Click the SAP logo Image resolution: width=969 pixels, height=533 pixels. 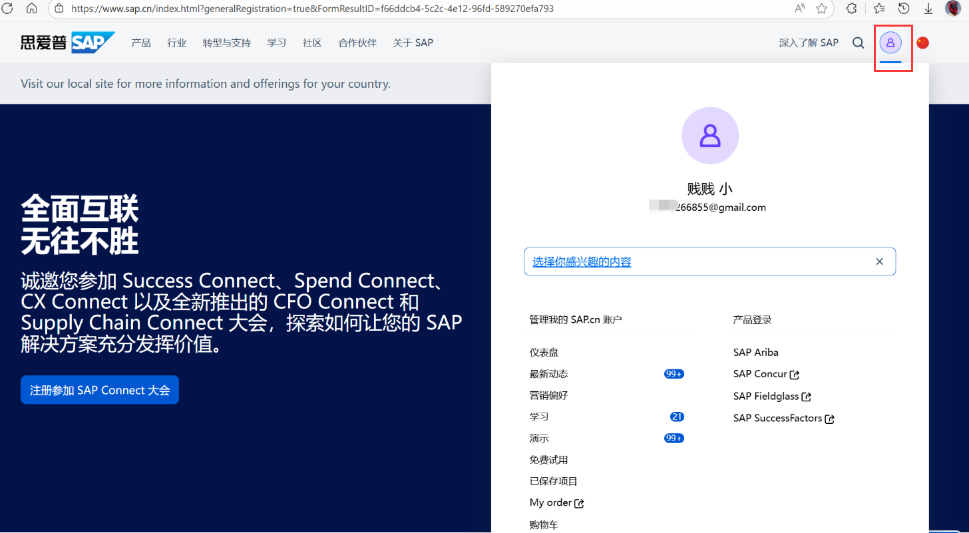[x=93, y=43]
